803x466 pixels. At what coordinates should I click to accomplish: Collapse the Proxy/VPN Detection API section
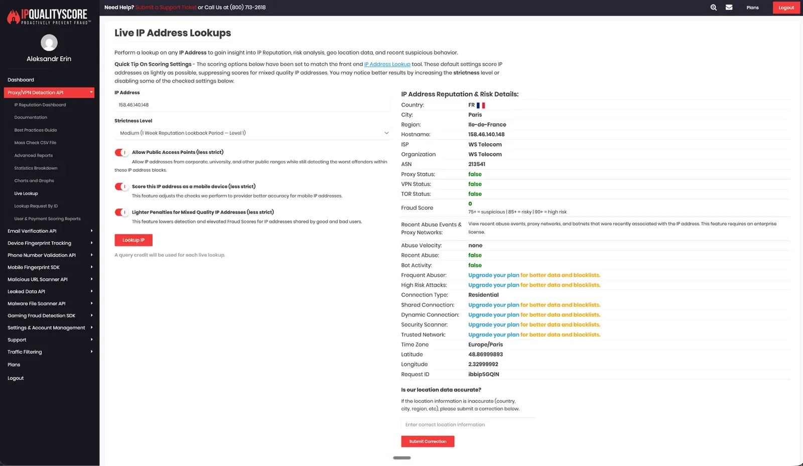click(x=49, y=93)
